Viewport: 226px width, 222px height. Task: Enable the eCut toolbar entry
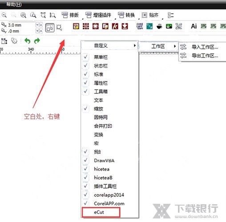[110, 212]
